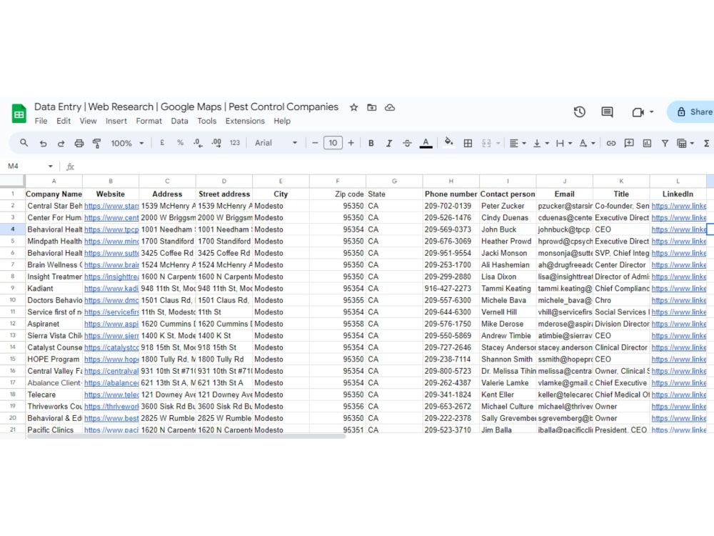Open Telecare website link

click(111, 394)
